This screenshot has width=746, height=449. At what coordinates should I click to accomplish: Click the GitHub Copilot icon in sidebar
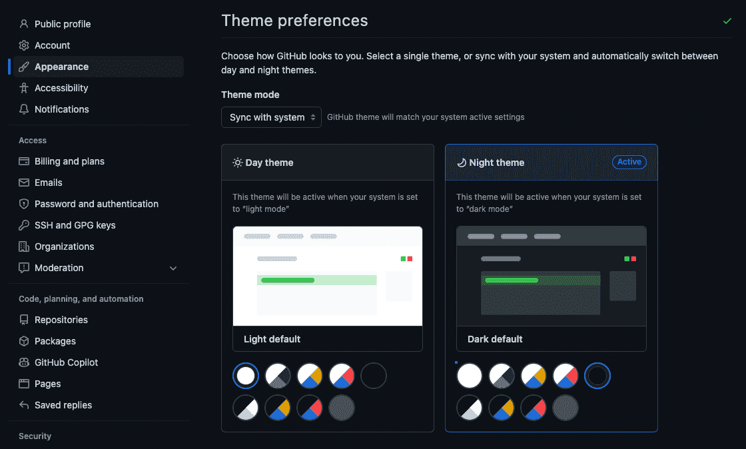pyautogui.click(x=24, y=362)
